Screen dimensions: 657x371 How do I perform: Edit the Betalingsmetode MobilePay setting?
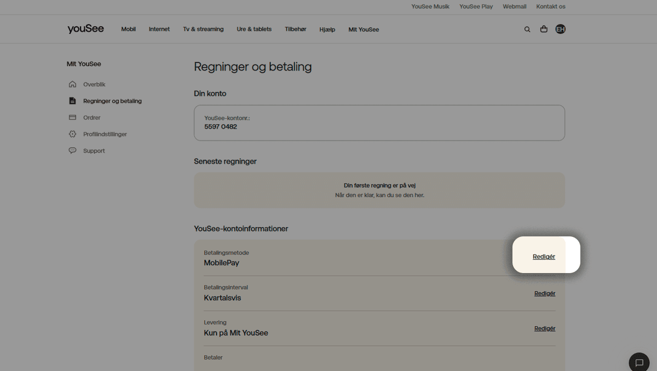click(x=544, y=257)
